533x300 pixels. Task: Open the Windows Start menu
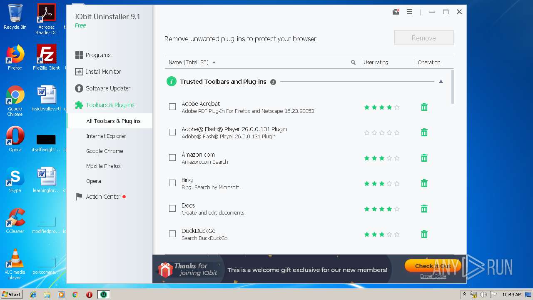(12, 295)
